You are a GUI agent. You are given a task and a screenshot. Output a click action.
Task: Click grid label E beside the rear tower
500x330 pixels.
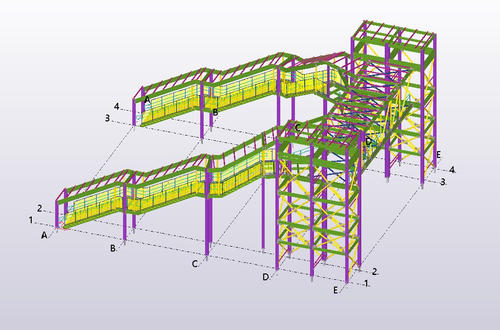pyautogui.click(x=438, y=155)
